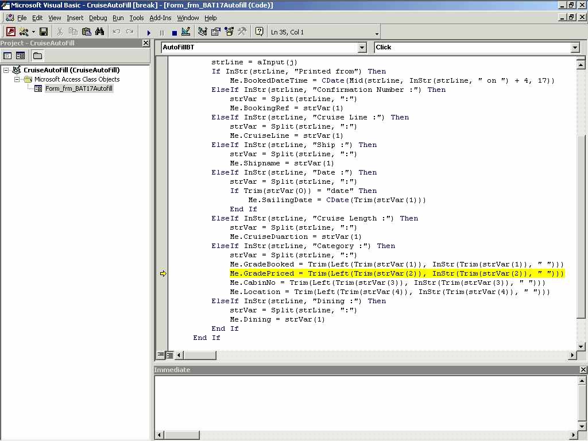Collapse Microsoft Access Class Objects folder
This screenshot has width=588, height=441.
click(17, 79)
